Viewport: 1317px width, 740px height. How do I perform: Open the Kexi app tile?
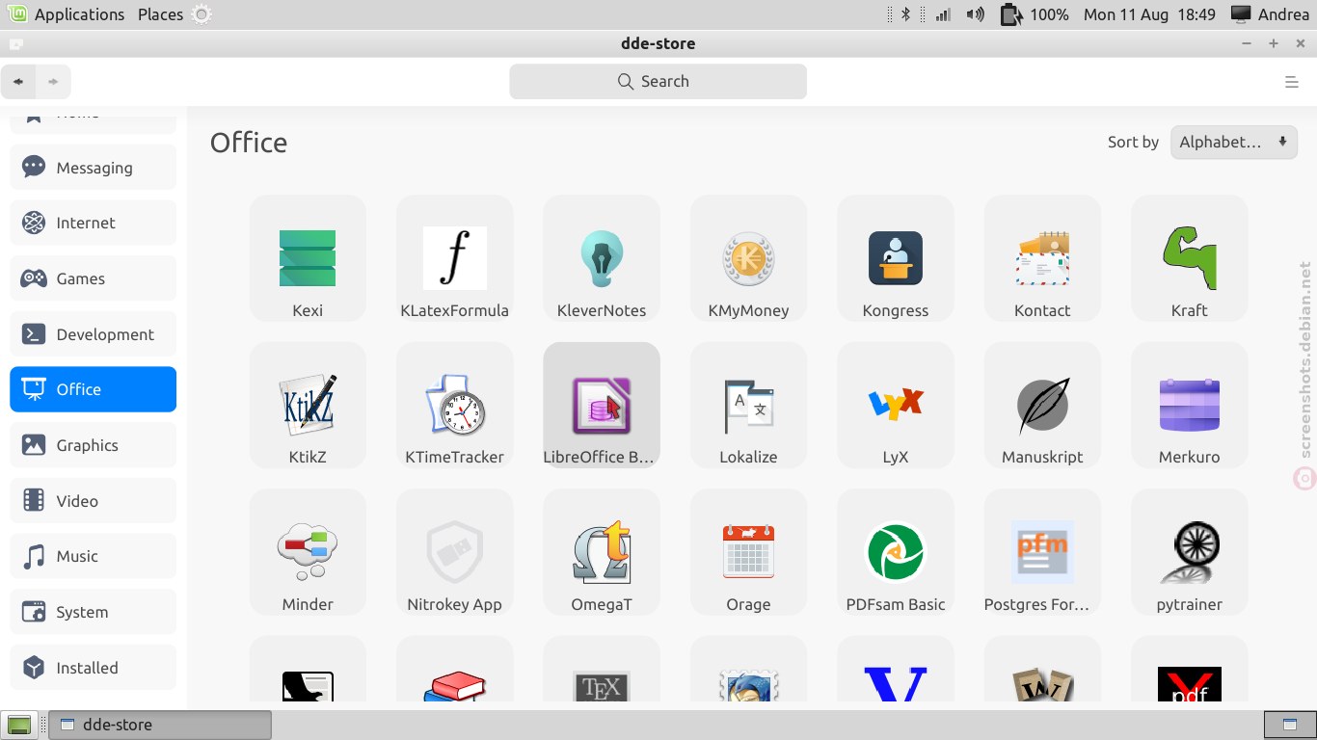coord(308,258)
